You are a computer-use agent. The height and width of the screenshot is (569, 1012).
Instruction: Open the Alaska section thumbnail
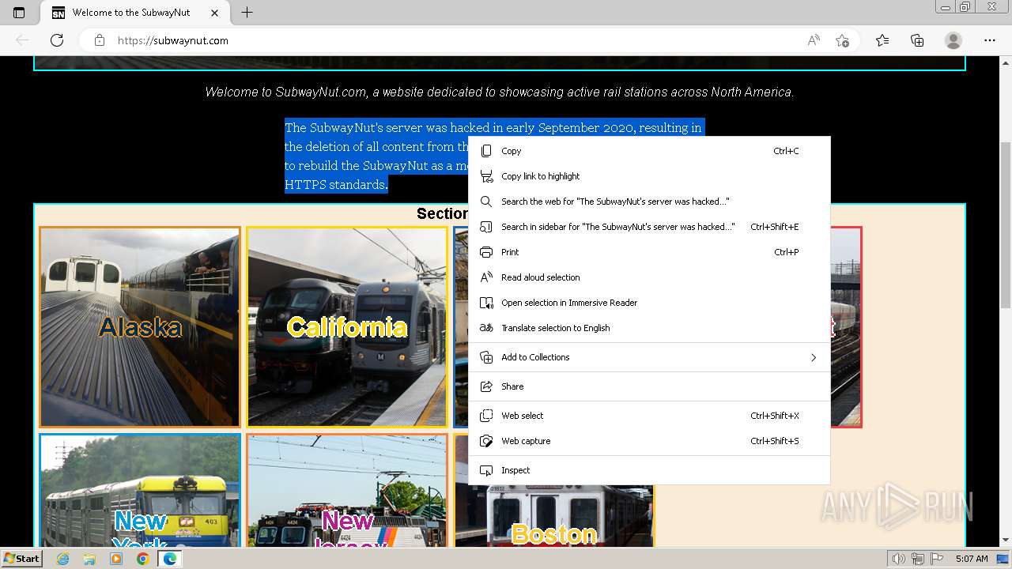point(140,327)
